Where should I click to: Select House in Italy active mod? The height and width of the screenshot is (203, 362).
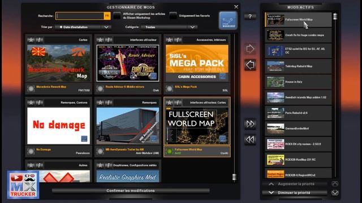tap(298, 82)
